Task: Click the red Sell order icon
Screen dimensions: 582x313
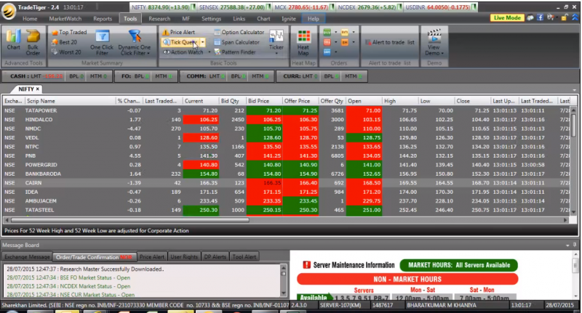Action: pos(327,42)
